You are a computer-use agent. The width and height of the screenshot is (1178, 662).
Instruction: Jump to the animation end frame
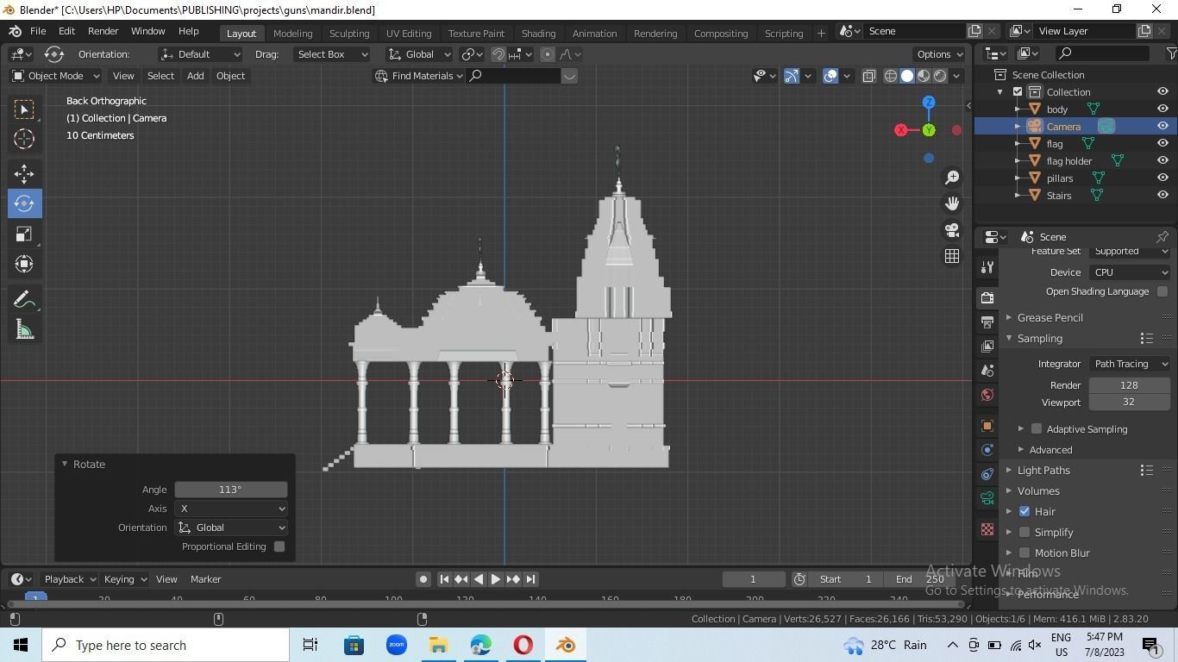click(531, 579)
